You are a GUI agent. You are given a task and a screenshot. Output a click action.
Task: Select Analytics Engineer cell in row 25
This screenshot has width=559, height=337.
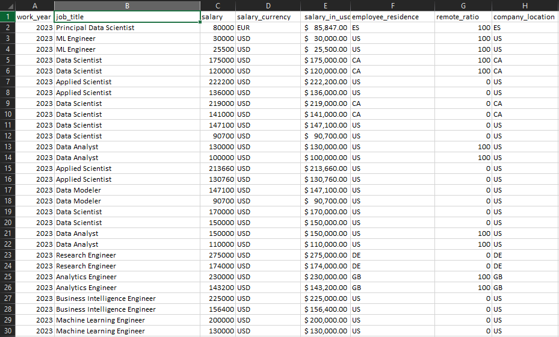pyautogui.click(x=127, y=277)
